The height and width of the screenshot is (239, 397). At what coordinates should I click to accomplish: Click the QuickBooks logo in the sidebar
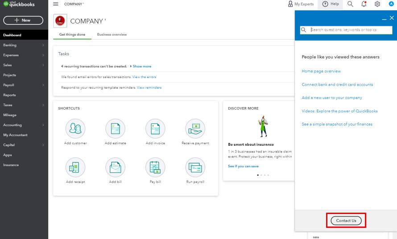coord(19,4)
